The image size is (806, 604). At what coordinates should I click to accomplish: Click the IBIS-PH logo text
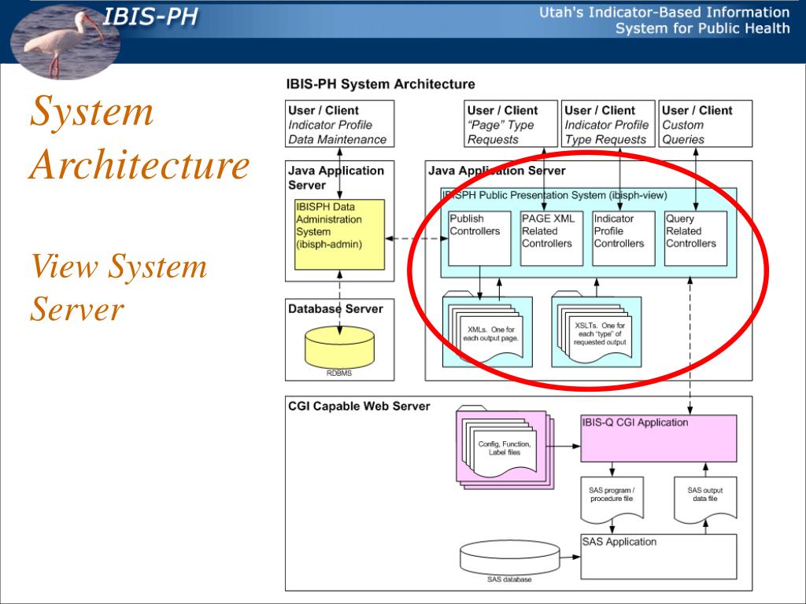(150, 17)
